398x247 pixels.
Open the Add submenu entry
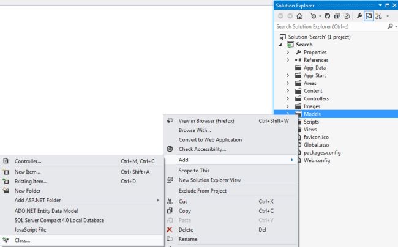[230, 160]
